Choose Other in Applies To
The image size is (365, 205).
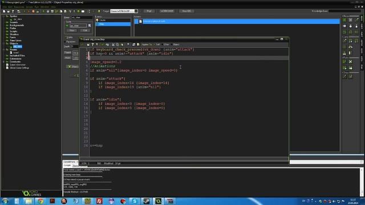click(x=165, y=44)
